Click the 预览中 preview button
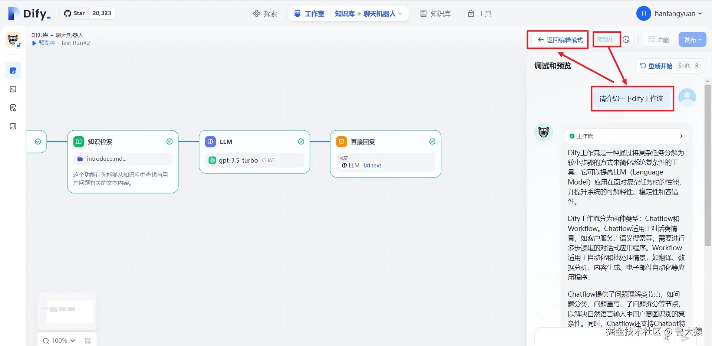The image size is (712, 346). pyautogui.click(x=606, y=39)
